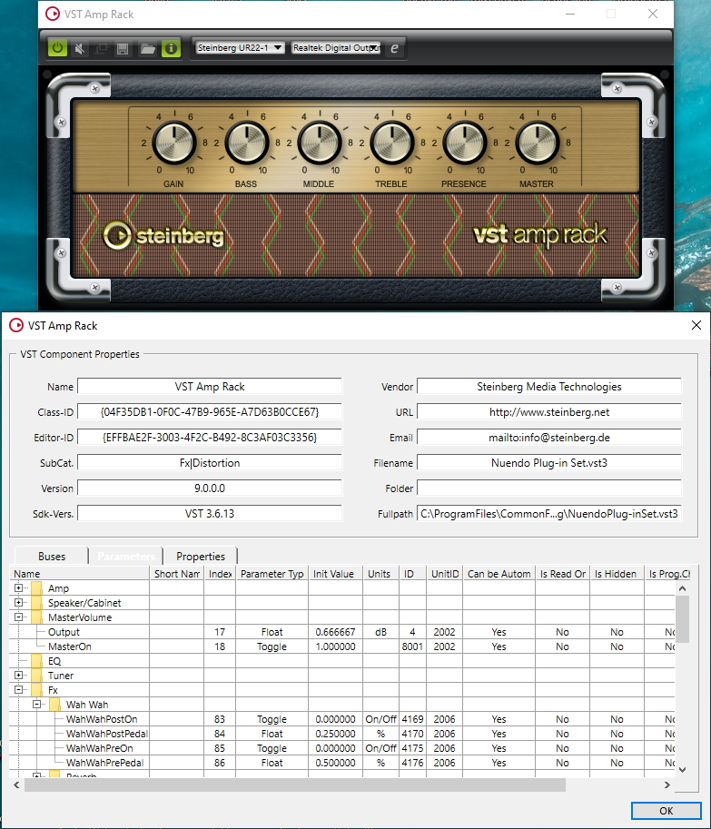Image resolution: width=711 pixels, height=829 pixels.
Task: Switch to the Properties tab
Action: 201,557
